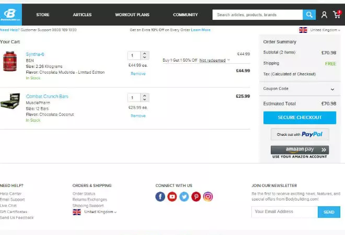Open the user account icon
Screen dimensions: 345x235
[324, 15]
